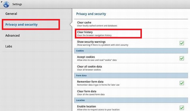Toggle Remember form data checkbox
Screen dimensions: 190x111
click(x=182, y=83)
